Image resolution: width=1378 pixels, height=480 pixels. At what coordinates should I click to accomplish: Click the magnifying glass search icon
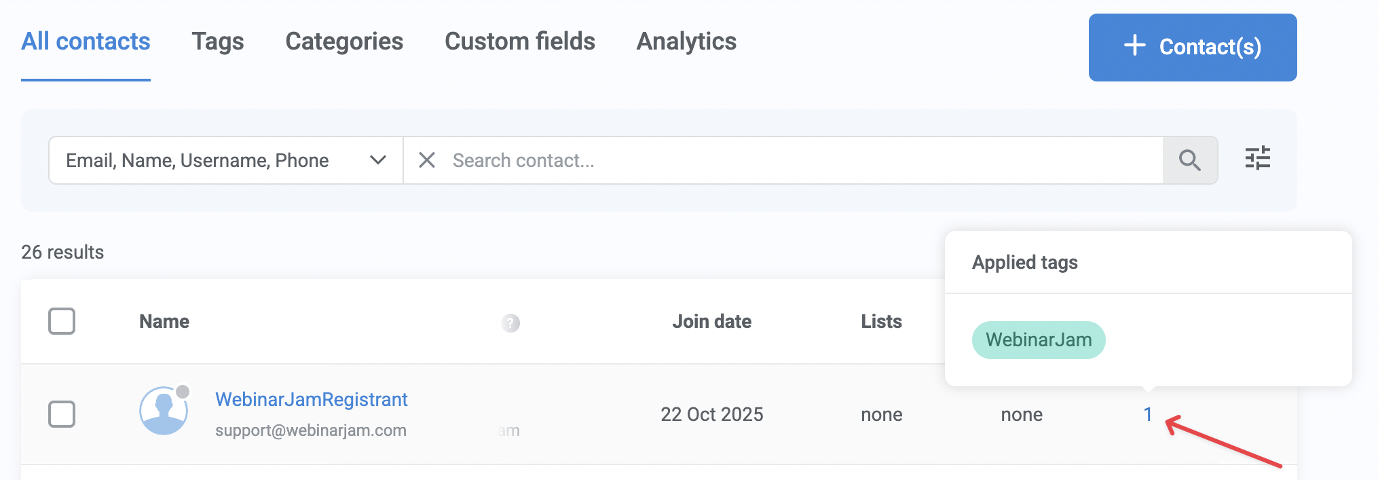click(x=1189, y=160)
